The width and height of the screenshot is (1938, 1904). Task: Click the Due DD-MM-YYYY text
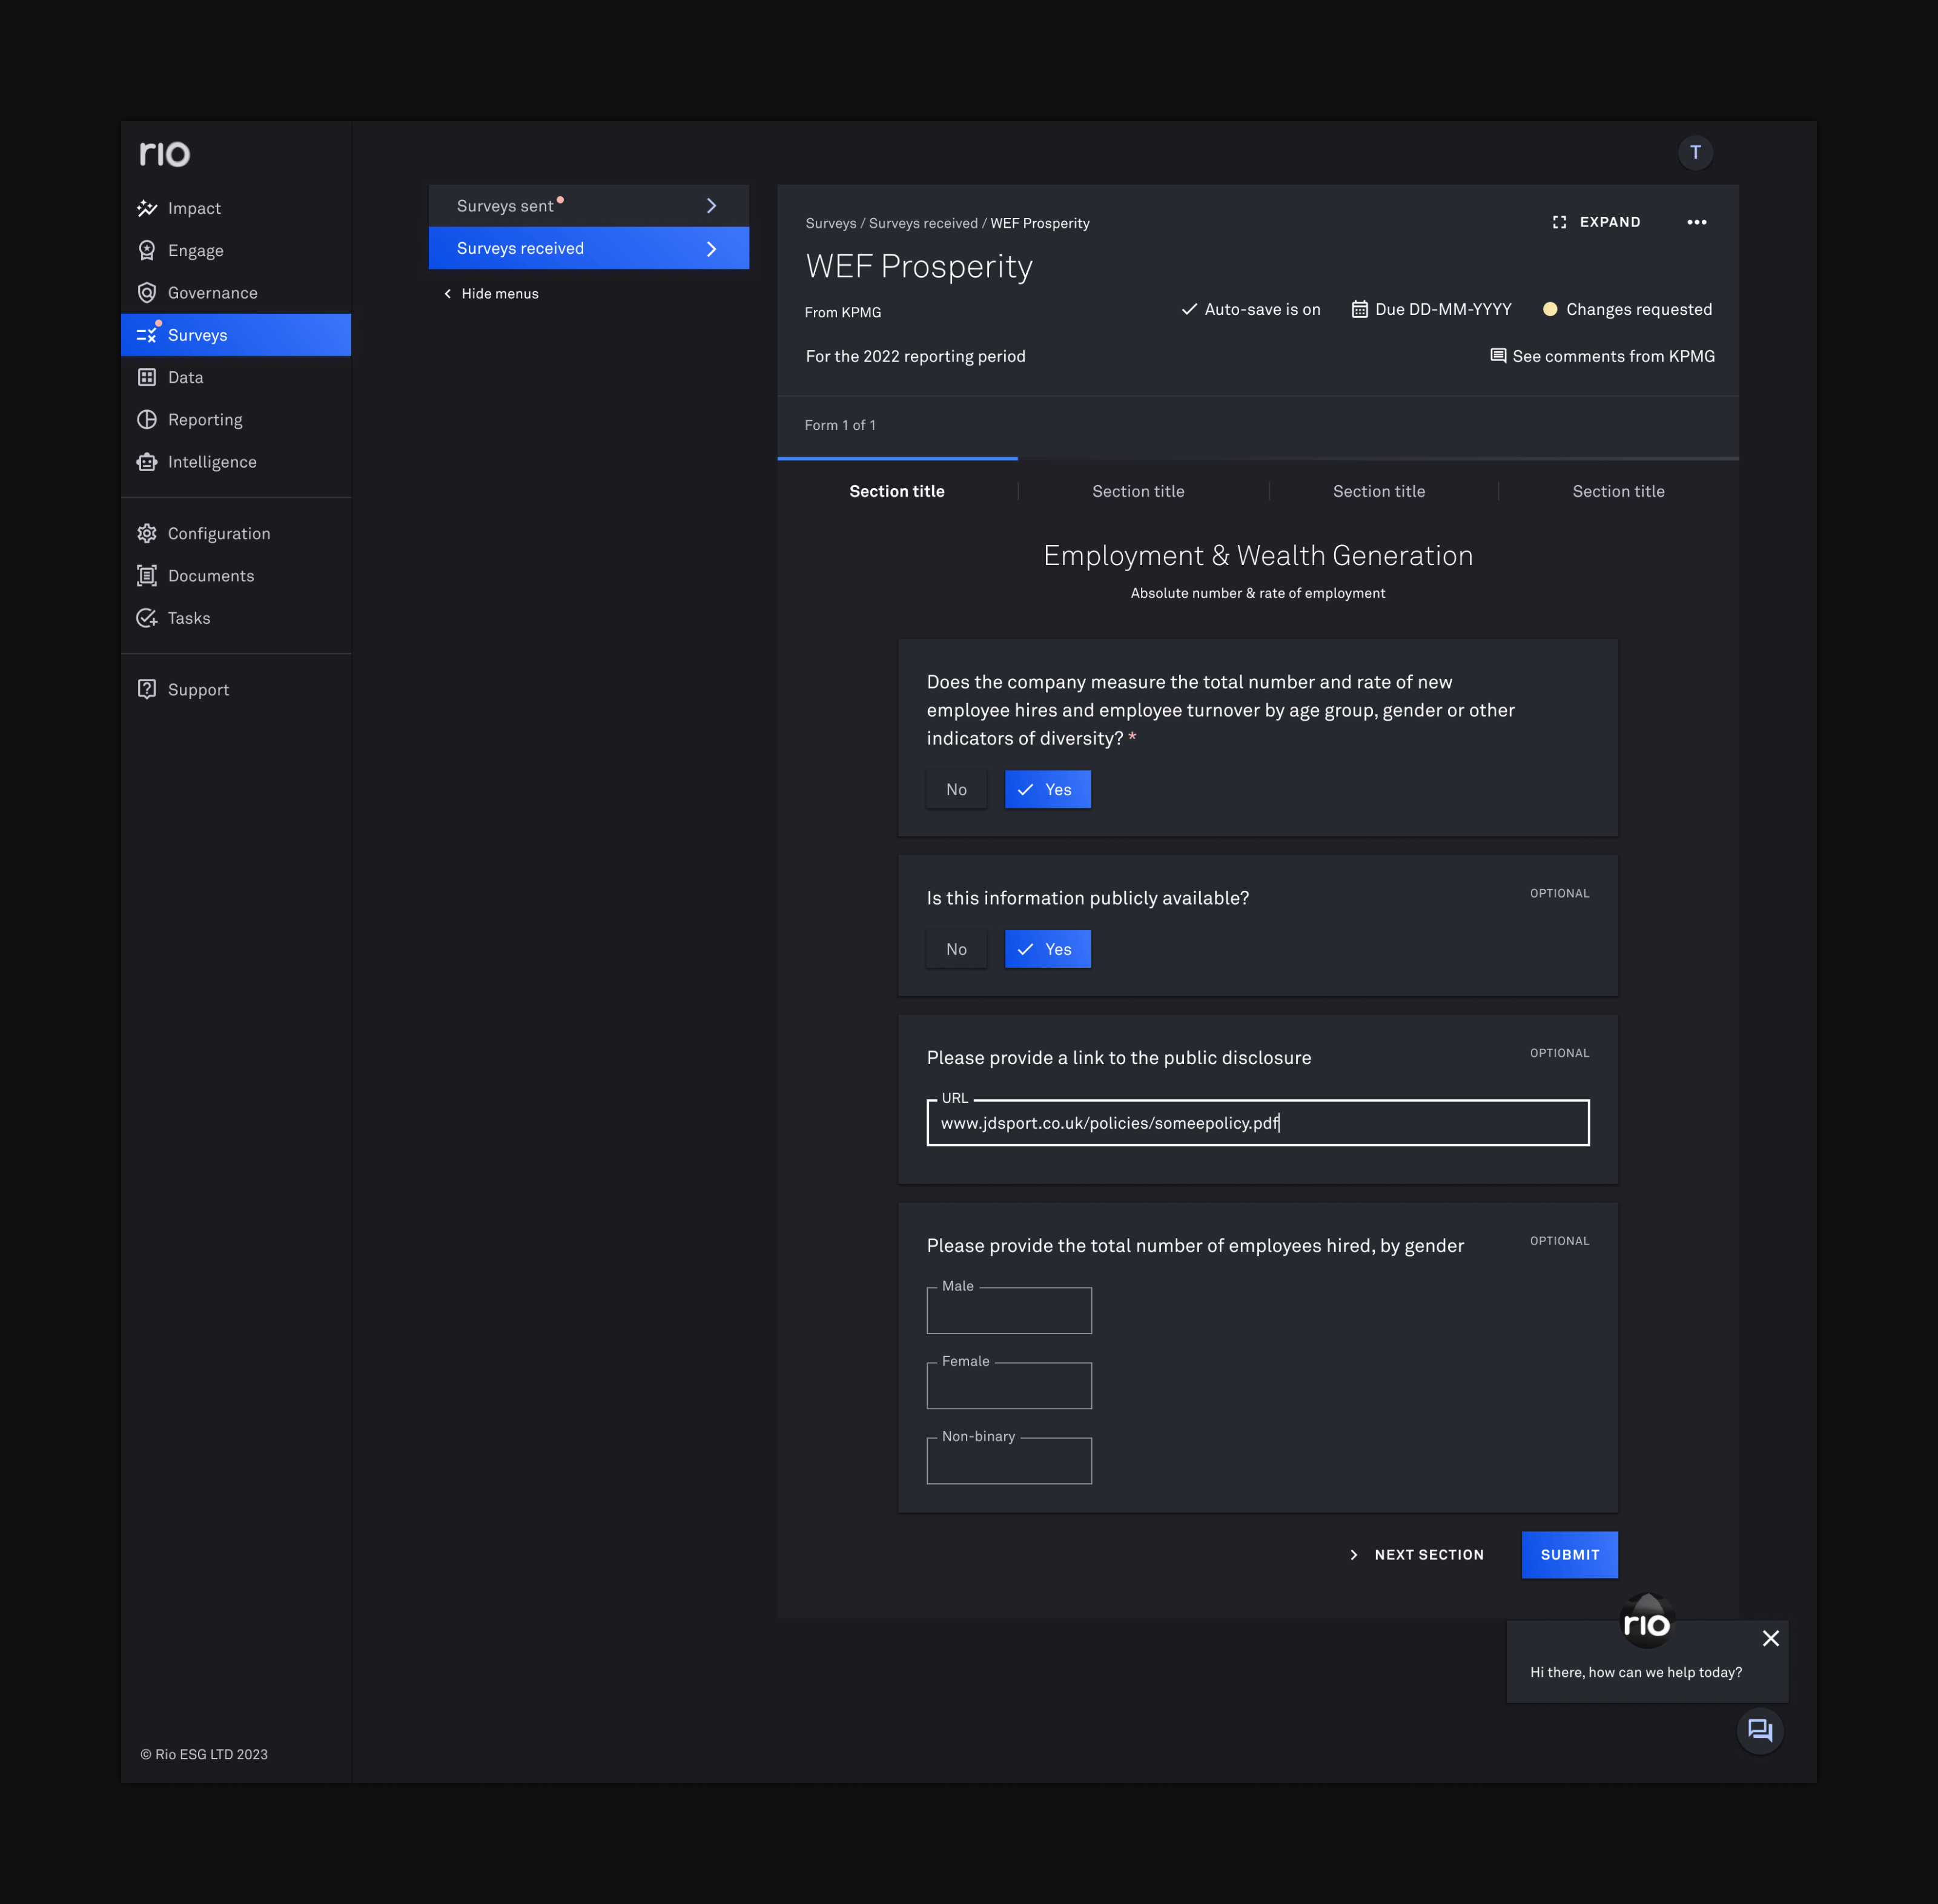[x=1443, y=309]
